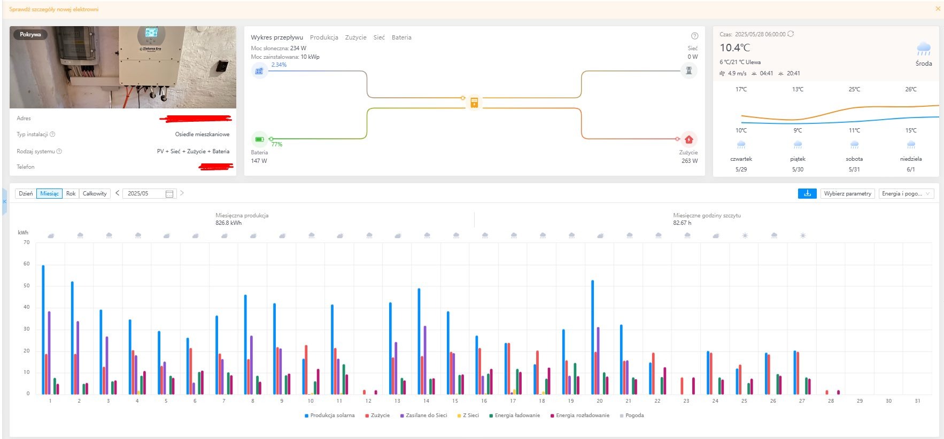Open the calendar date picker icon
Screen dimensions: 944x439
tap(169, 194)
